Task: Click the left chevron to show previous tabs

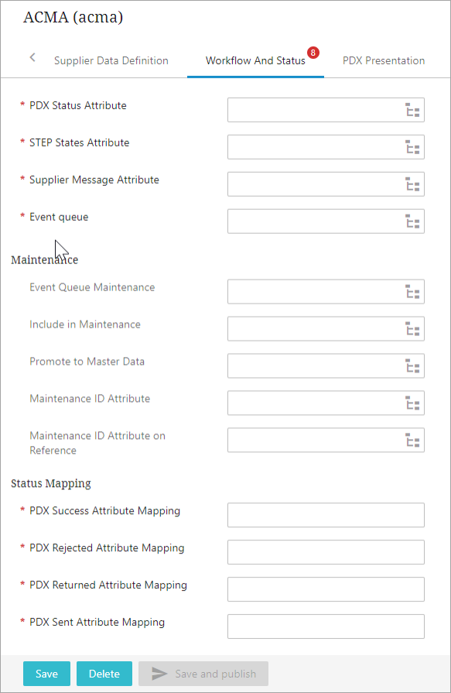Action: point(32,57)
